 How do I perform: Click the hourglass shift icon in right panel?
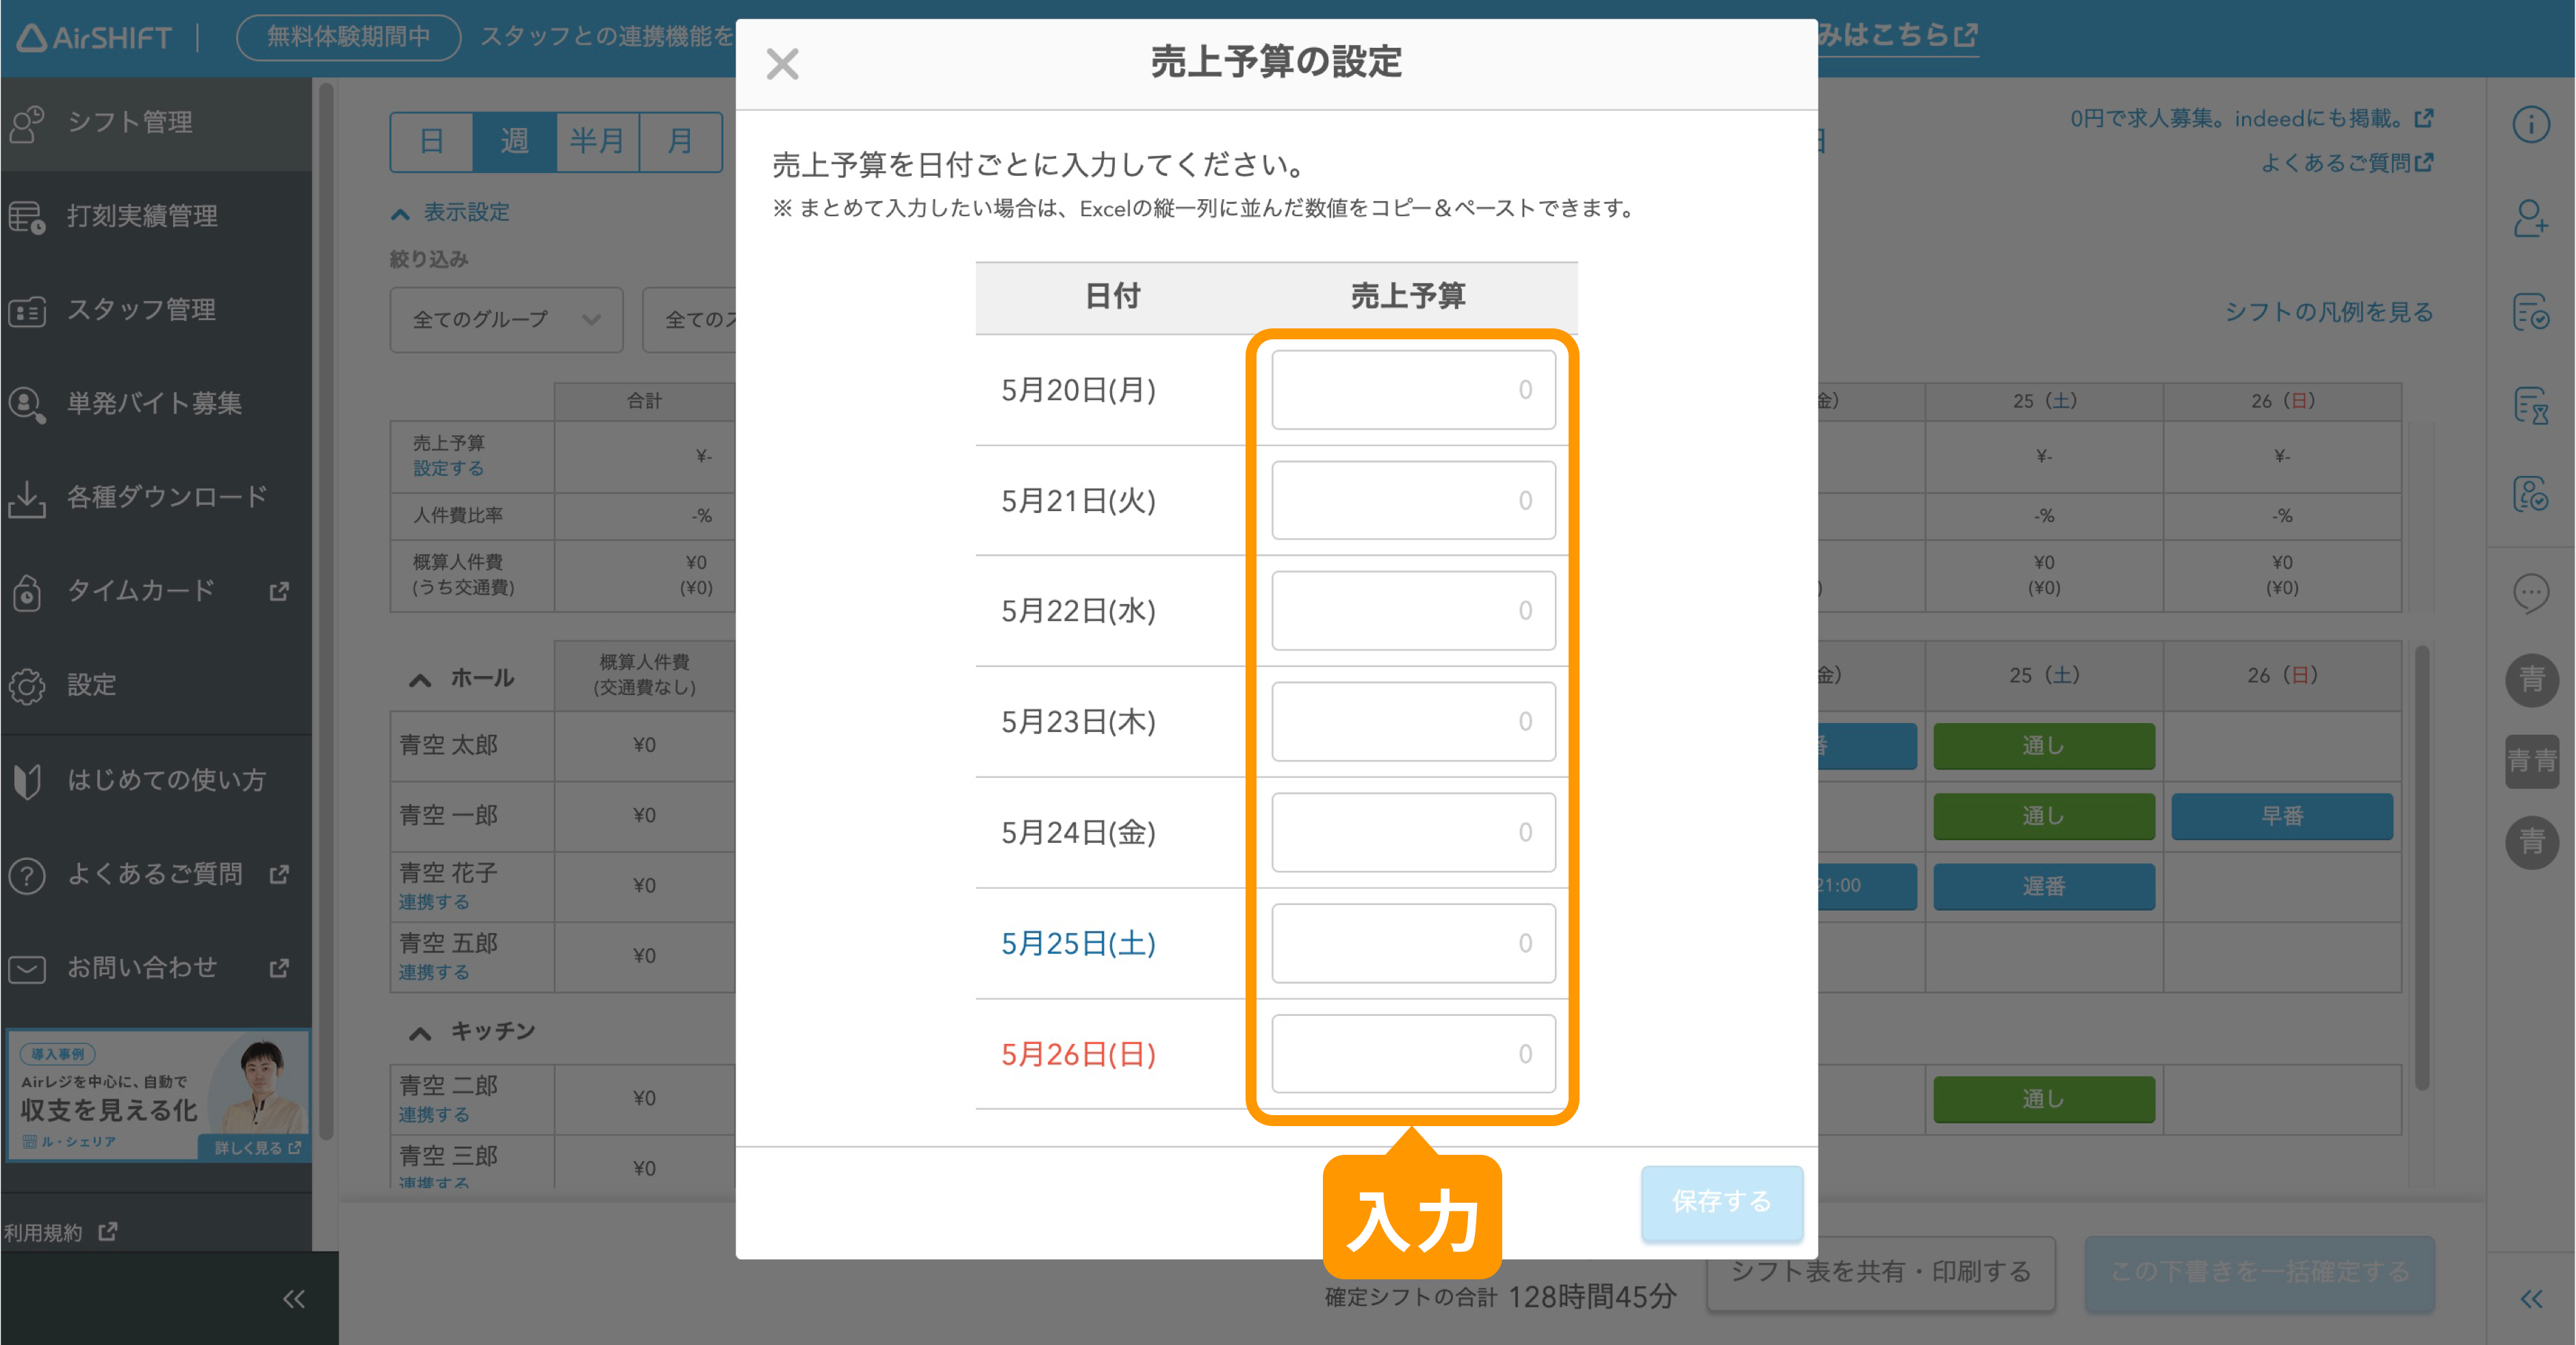tap(2531, 405)
